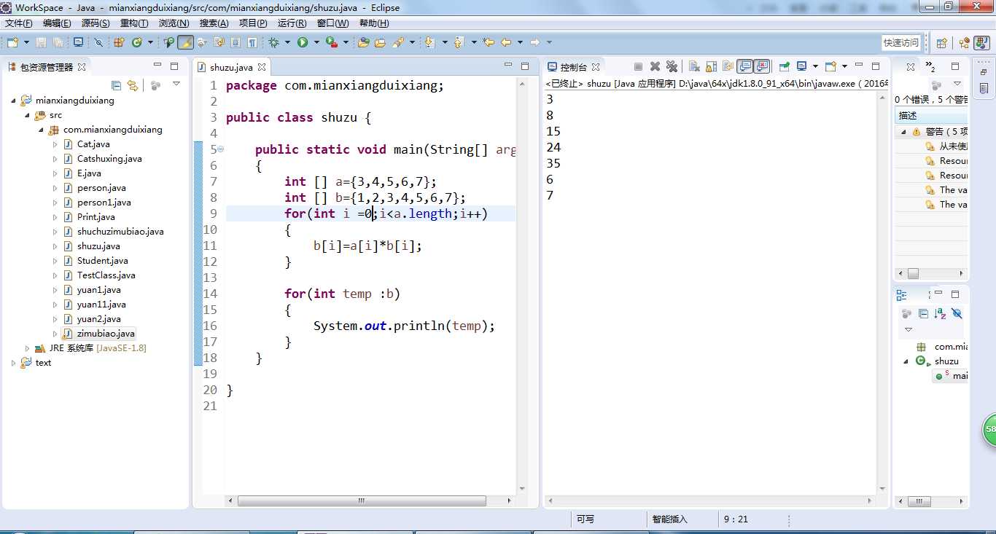This screenshot has width=996, height=534.
Task: Open the 源码(S) menu
Action: click(x=96, y=23)
